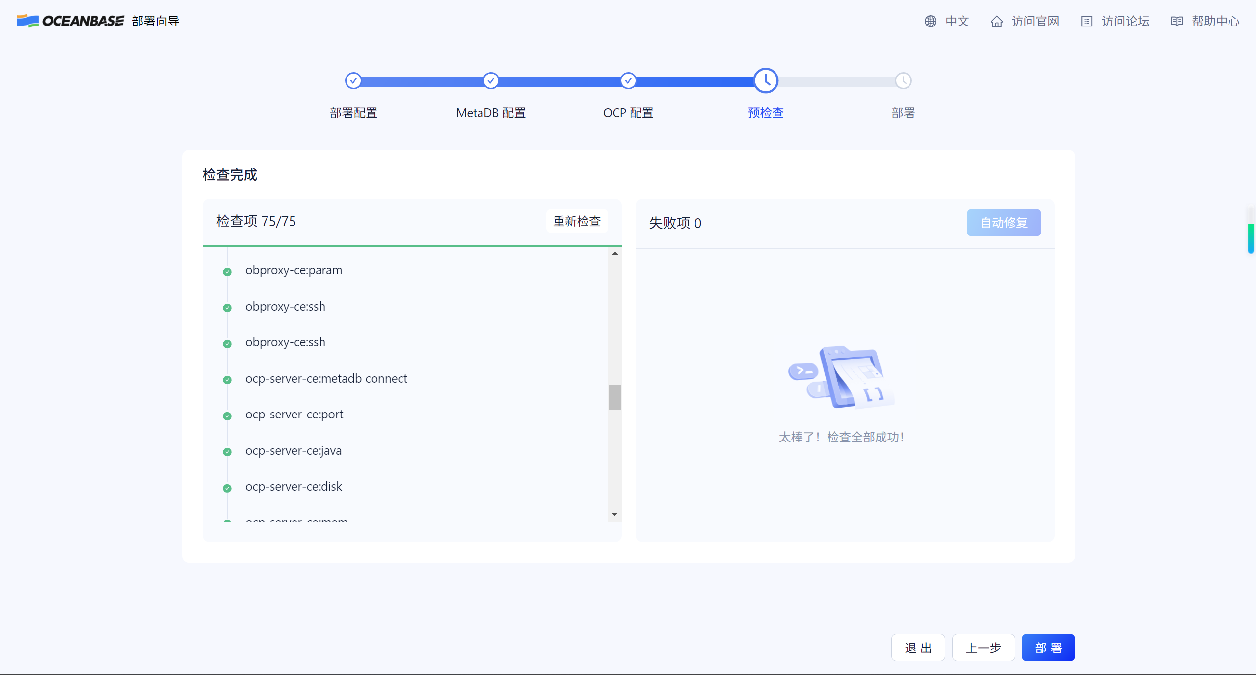Viewport: 1256px width, 675px height.
Task: Click green check beside obproxy-ce:param
Action: pyautogui.click(x=227, y=272)
